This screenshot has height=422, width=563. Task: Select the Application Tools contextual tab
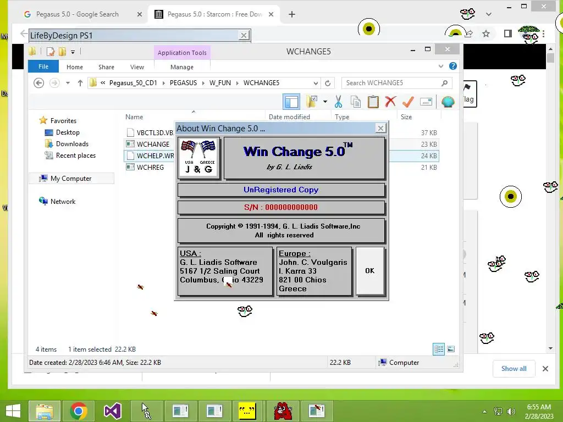coord(182,53)
